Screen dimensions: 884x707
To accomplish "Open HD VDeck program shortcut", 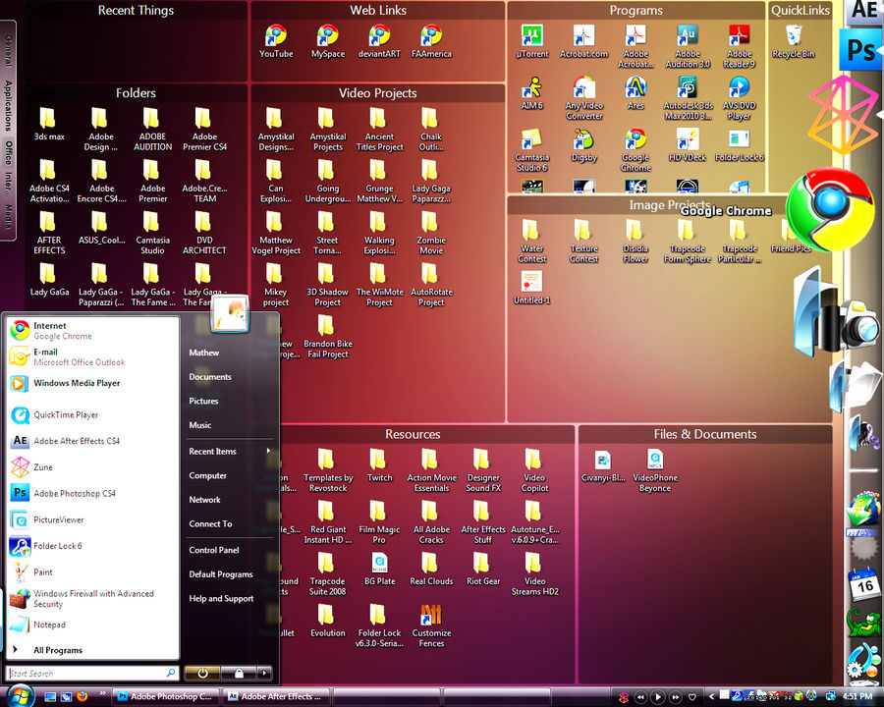I will (688, 145).
